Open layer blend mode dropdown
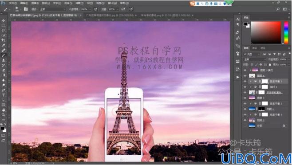This screenshot has height=165, width=292. coord(255,59)
